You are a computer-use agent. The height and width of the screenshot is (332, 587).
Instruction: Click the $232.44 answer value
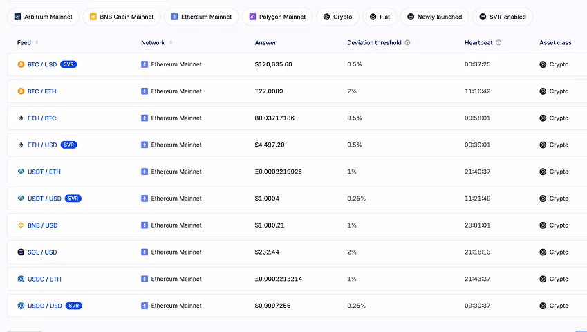click(267, 252)
